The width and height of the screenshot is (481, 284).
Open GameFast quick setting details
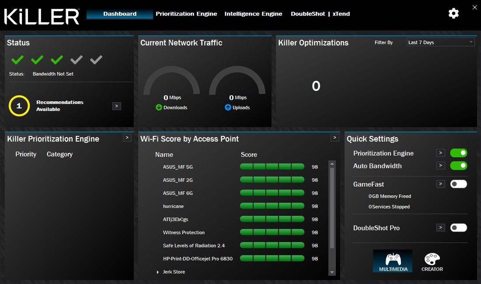tap(440, 184)
